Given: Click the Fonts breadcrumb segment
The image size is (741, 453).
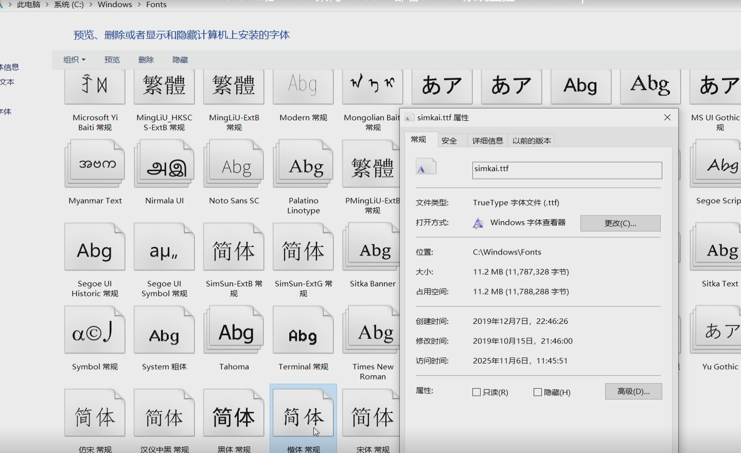Looking at the screenshot, I should pyautogui.click(x=156, y=4).
